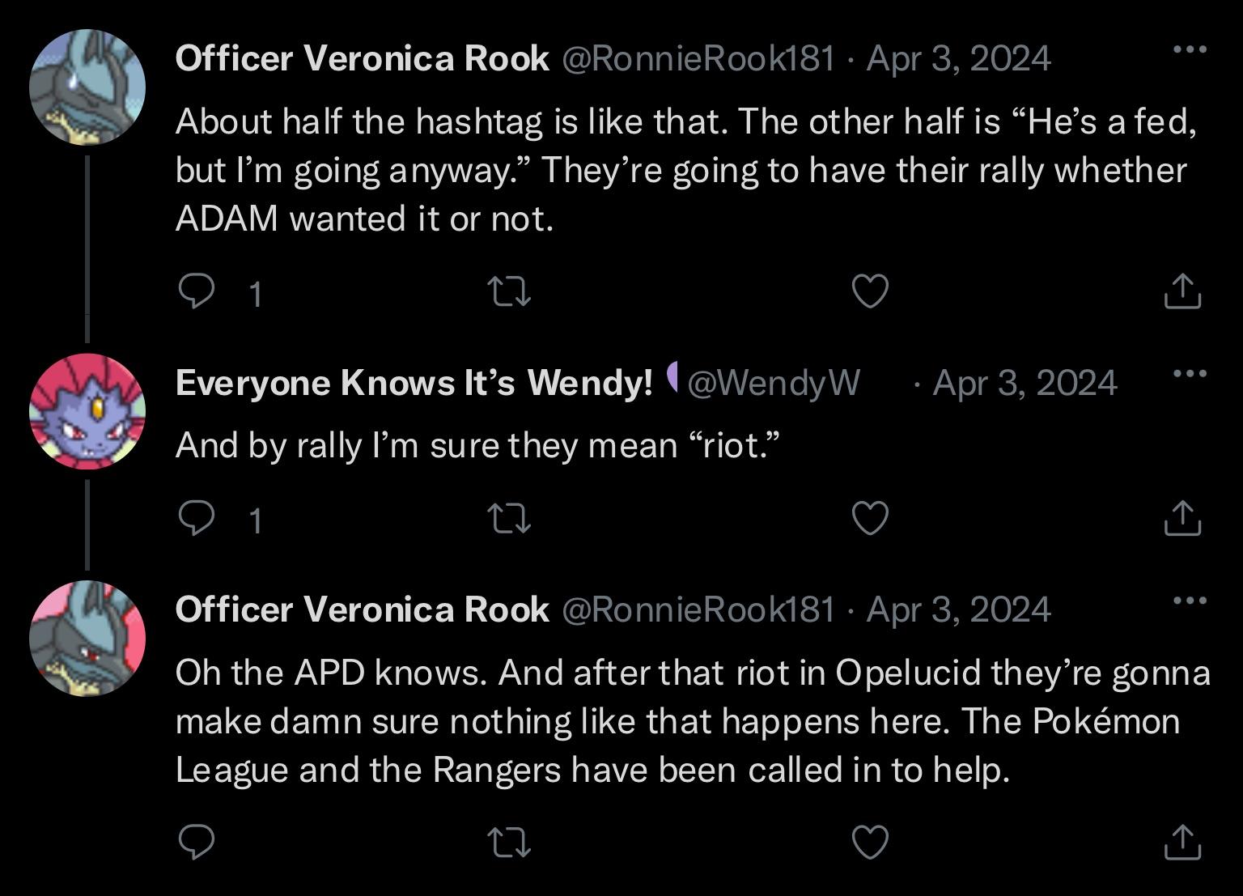
Task: Share Wendy's "riot" tweet
Action: pyautogui.click(x=1181, y=518)
